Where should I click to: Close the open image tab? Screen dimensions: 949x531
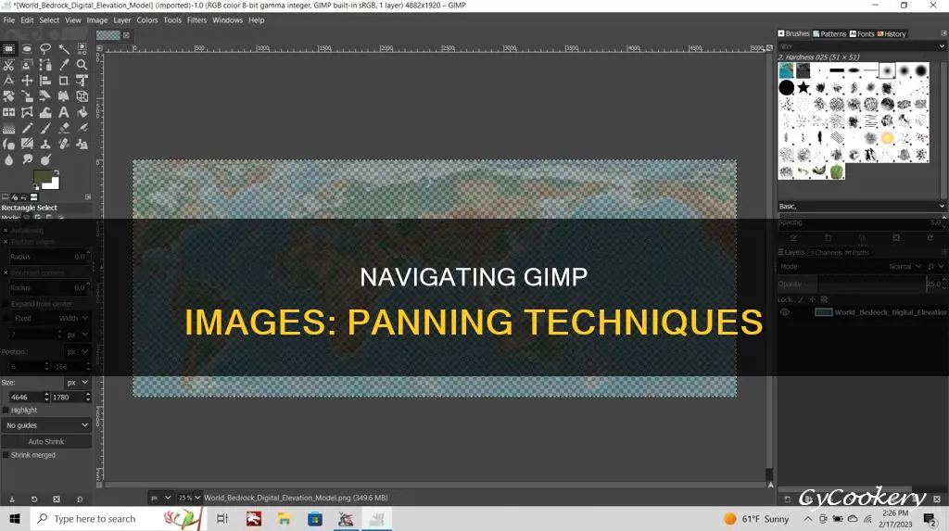click(126, 35)
